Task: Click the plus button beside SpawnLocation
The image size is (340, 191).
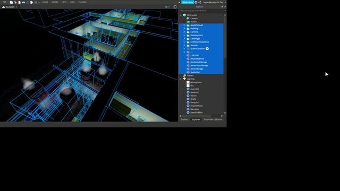Action: [207, 49]
